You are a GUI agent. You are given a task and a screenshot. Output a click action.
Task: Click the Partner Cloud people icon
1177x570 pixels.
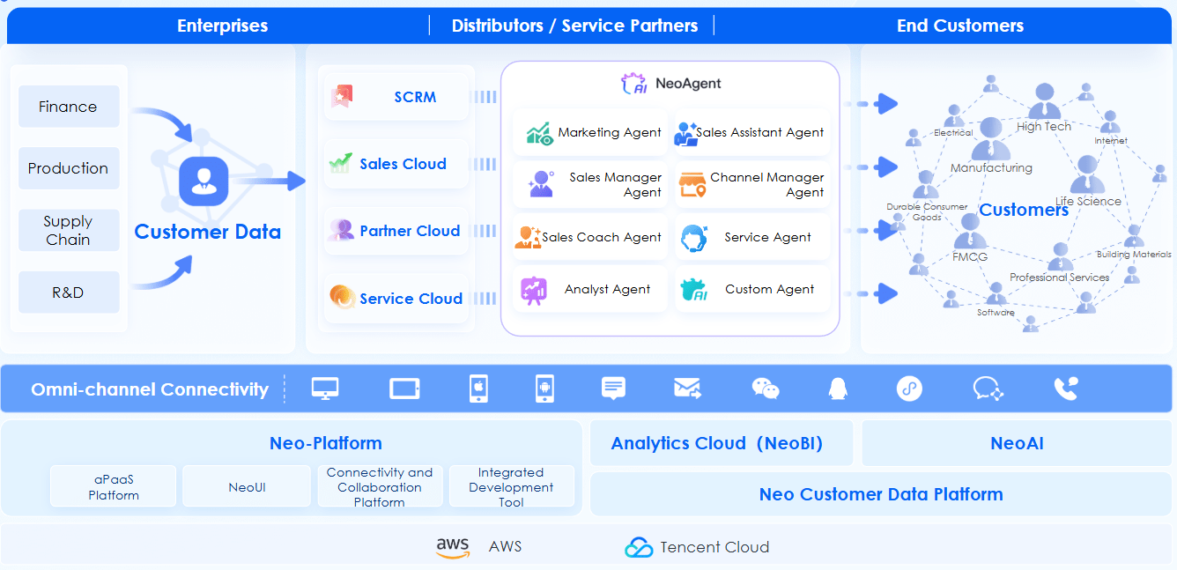(x=341, y=230)
